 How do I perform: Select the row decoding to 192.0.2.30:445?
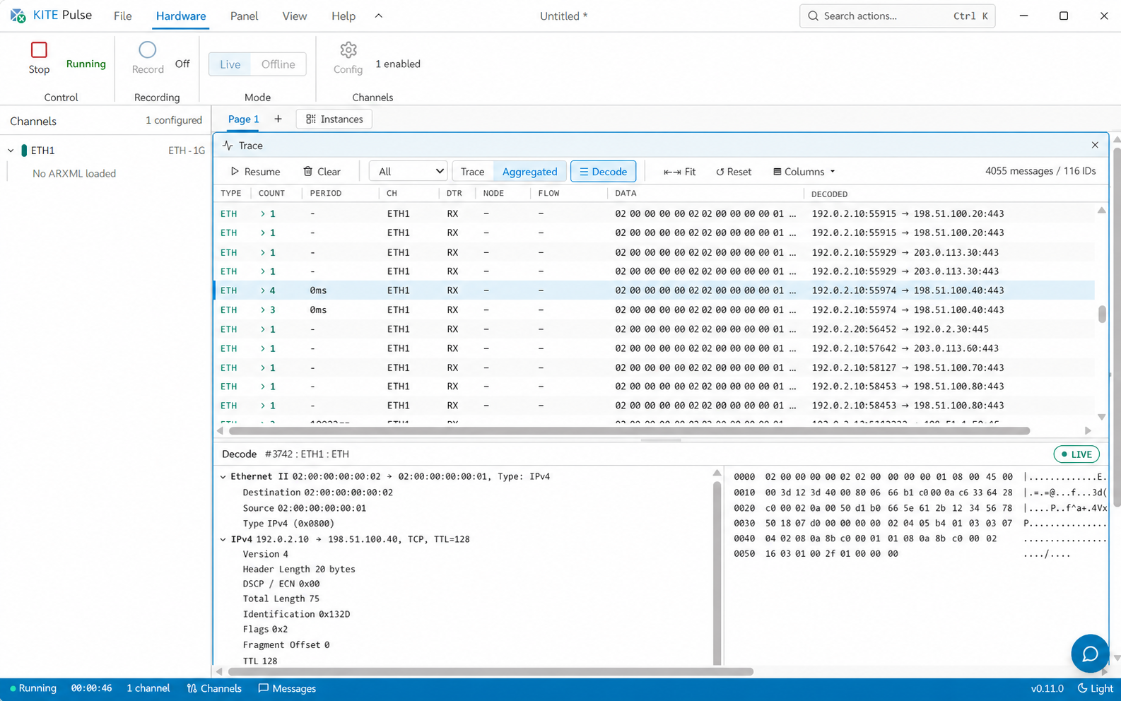654,329
